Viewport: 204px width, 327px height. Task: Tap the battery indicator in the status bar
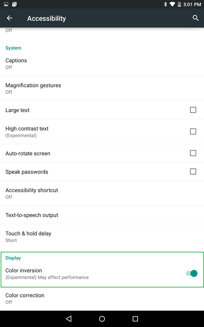180,4
